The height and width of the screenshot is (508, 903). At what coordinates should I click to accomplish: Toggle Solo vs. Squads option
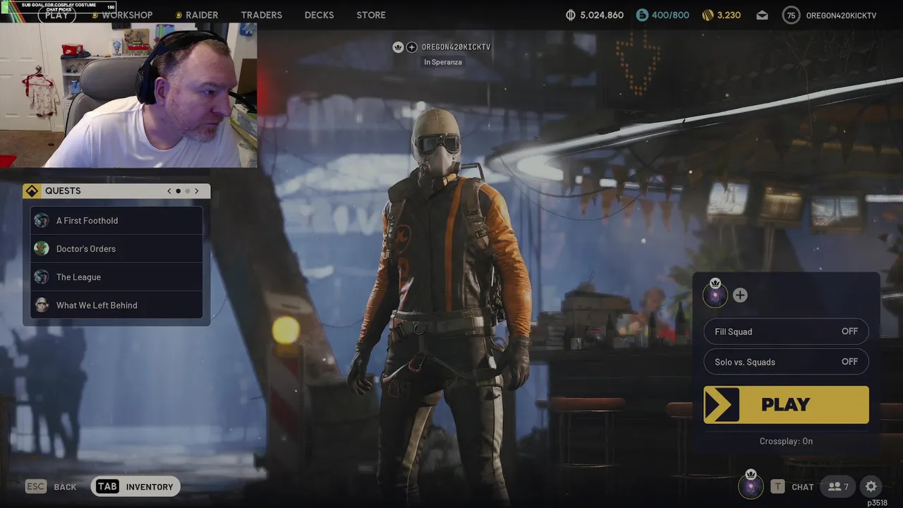tap(786, 362)
